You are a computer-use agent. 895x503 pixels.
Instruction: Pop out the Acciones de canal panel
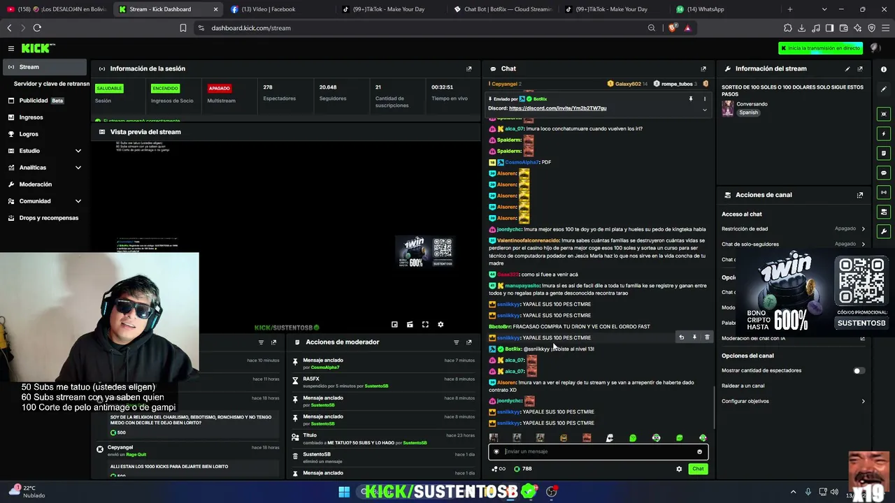click(860, 195)
